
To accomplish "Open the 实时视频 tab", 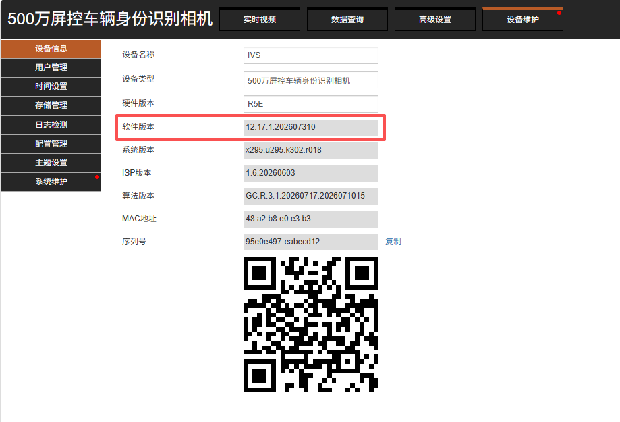I will pyautogui.click(x=260, y=20).
